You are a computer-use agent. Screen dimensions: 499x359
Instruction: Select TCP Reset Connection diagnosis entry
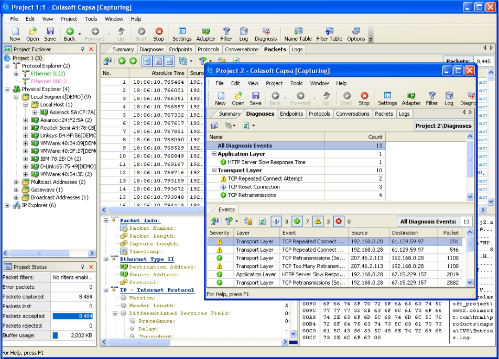click(x=254, y=187)
